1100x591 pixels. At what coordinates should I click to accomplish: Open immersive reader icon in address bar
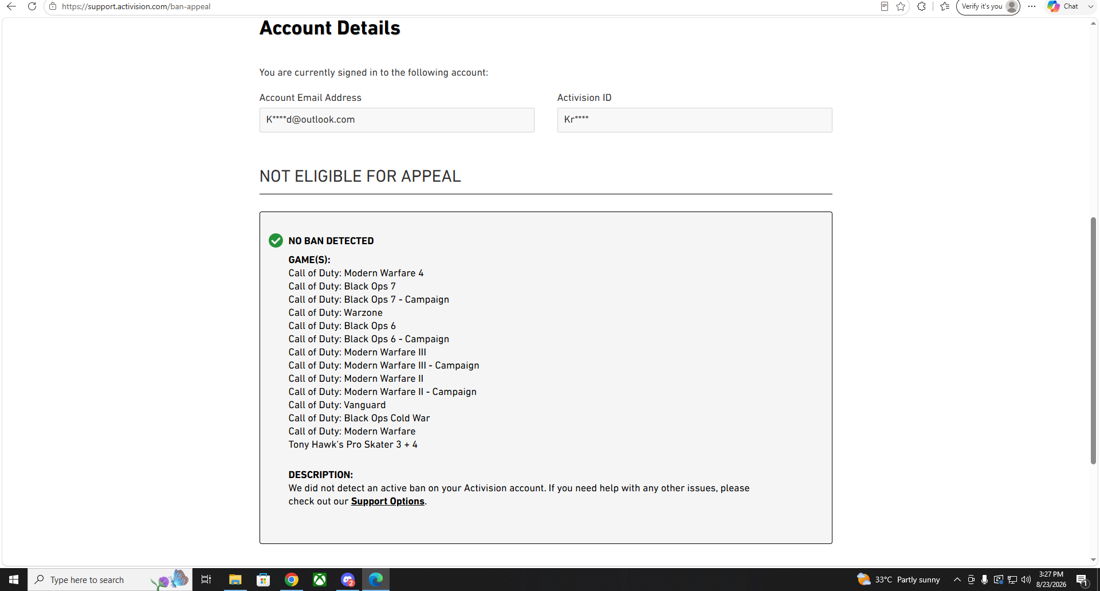pyautogui.click(x=885, y=6)
